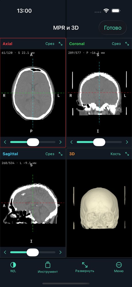Open the Инструмент tool menu
Viewport: 132px width, 287px height.
pos(48,267)
